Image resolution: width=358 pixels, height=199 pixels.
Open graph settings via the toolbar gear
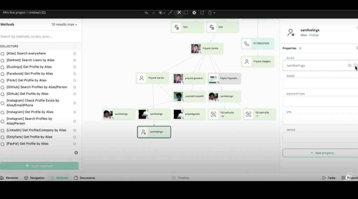pos(194,13)
